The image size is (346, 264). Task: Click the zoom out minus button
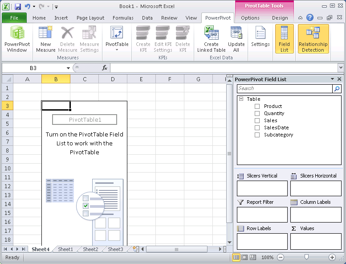tap(280, 257)
